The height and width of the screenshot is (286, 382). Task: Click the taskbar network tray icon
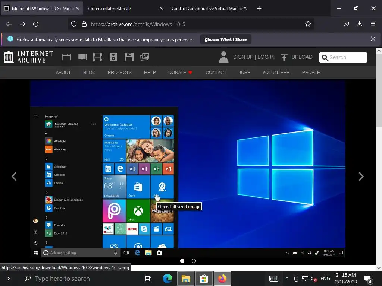click(305, 279)
